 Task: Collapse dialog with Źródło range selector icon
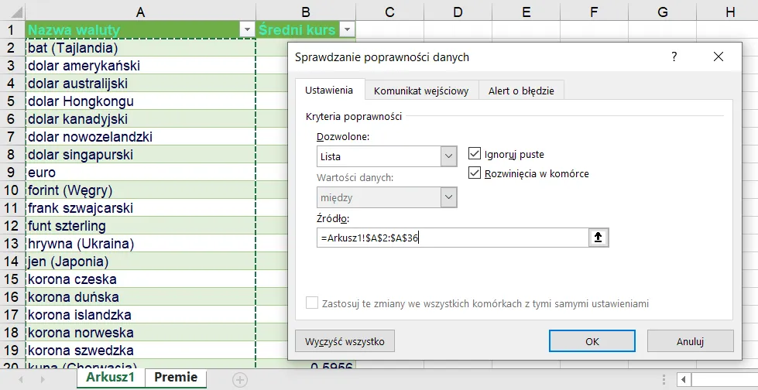point(599,238)
